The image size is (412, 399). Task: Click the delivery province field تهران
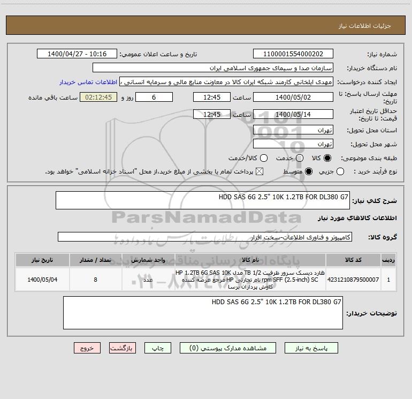click(x=293, y=130)
